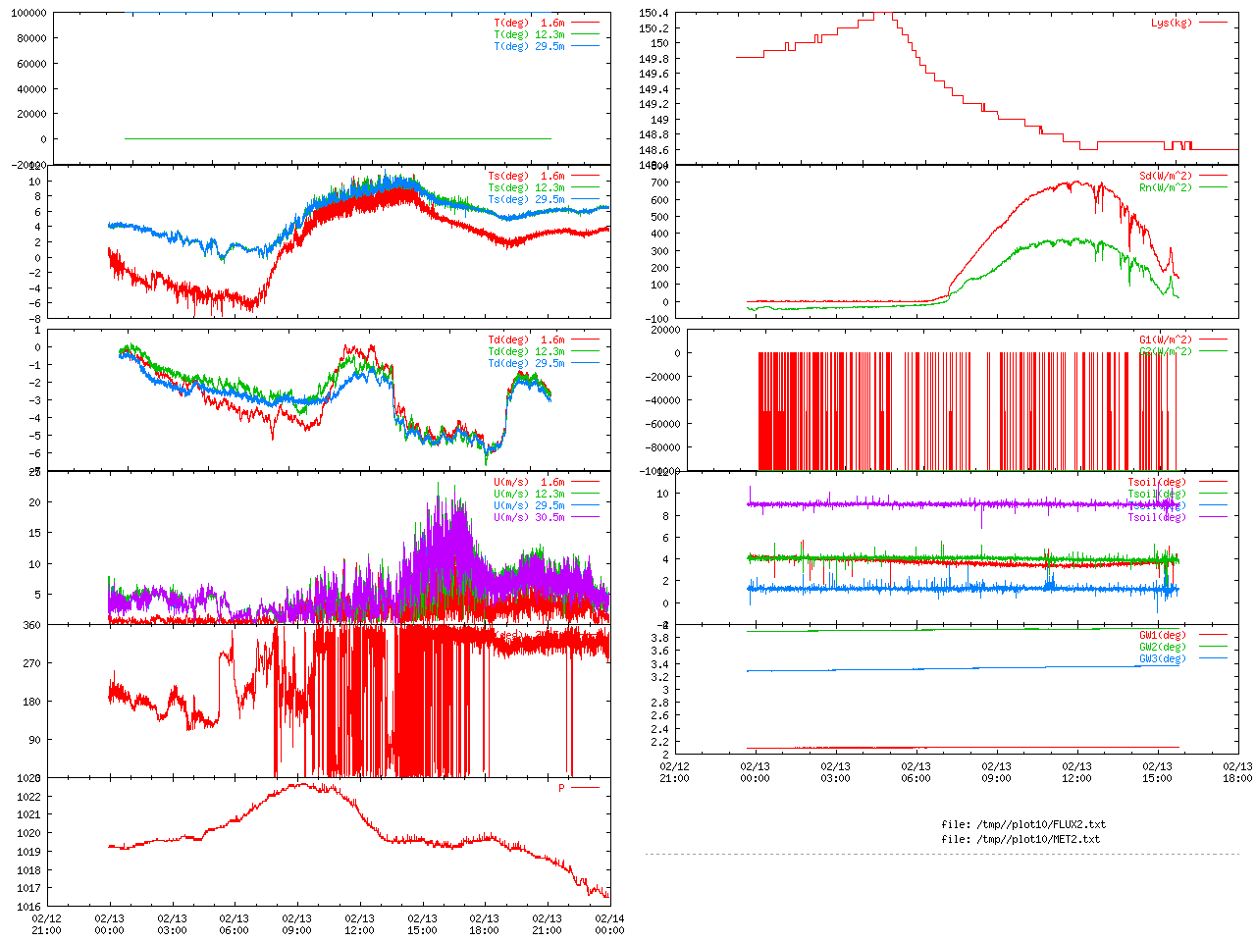
Task: Select the GW1(deg) legend entry
Action: click(1162, 635)
